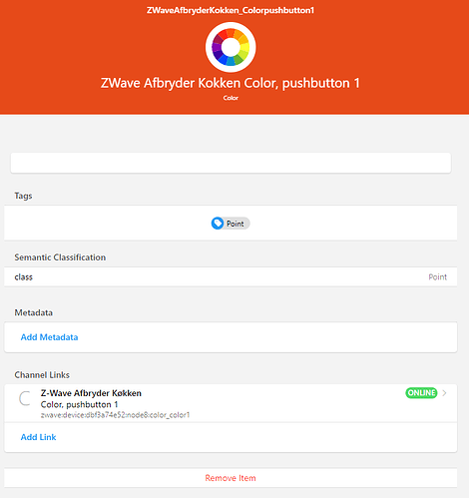
Task: Click the blue tag icon beside Point
Action: click(x=218, y=224)
